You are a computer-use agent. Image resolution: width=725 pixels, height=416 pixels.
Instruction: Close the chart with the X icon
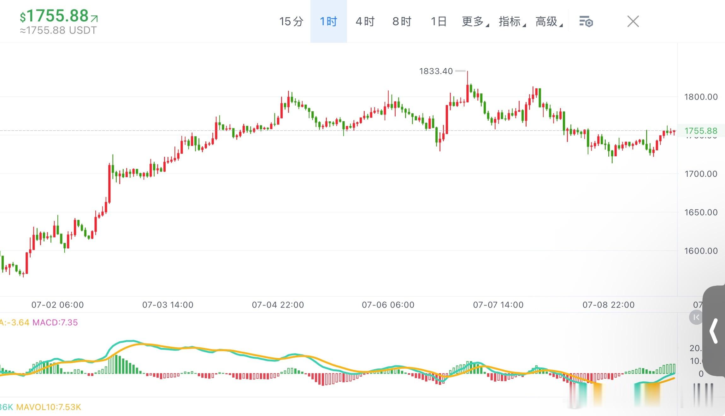coord(633,21)
